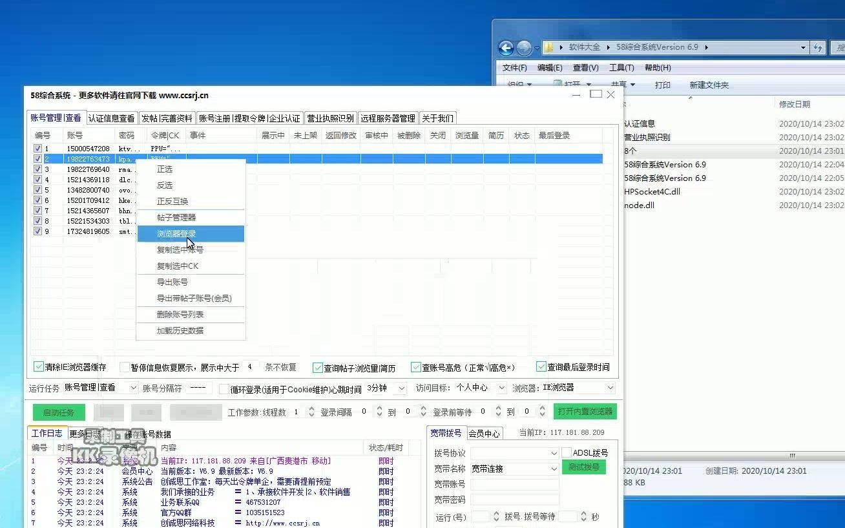The width and height of the screenshot is (845, 528).
Task: Click 宽带密码 input field
Action: [514, 500]
